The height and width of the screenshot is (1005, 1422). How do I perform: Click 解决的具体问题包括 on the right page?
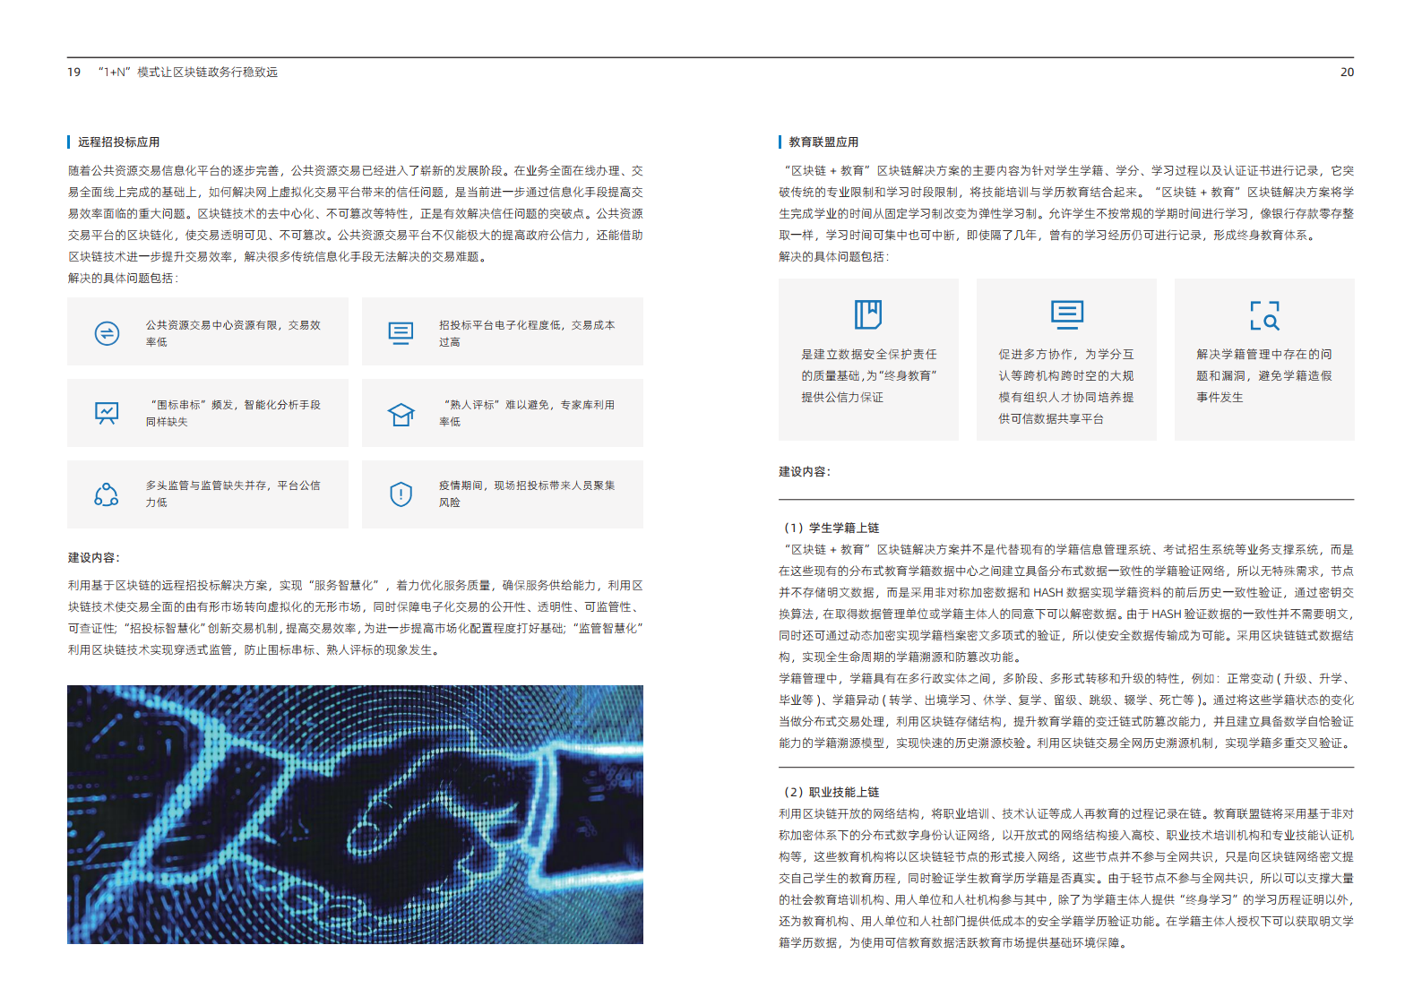coord(833,256)
